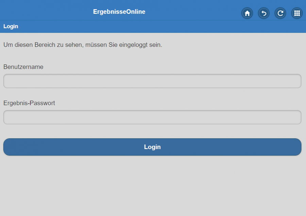
Task: Open the grid menu icon
Action: 297,13
